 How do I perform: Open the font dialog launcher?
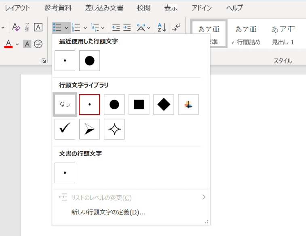[x=44, y=61]
